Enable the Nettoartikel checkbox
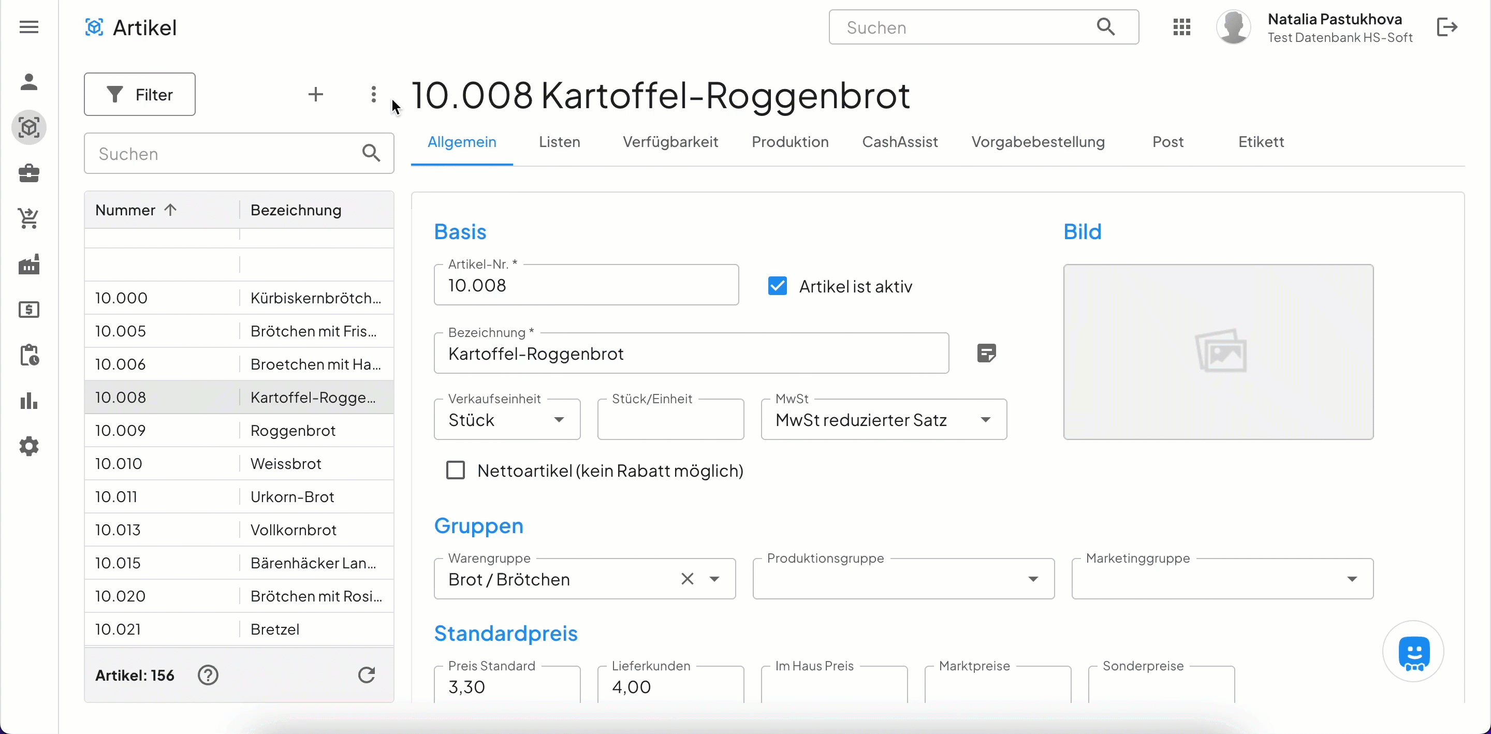Viewport: 1491px width, 734px height. (x=456, y=470)
